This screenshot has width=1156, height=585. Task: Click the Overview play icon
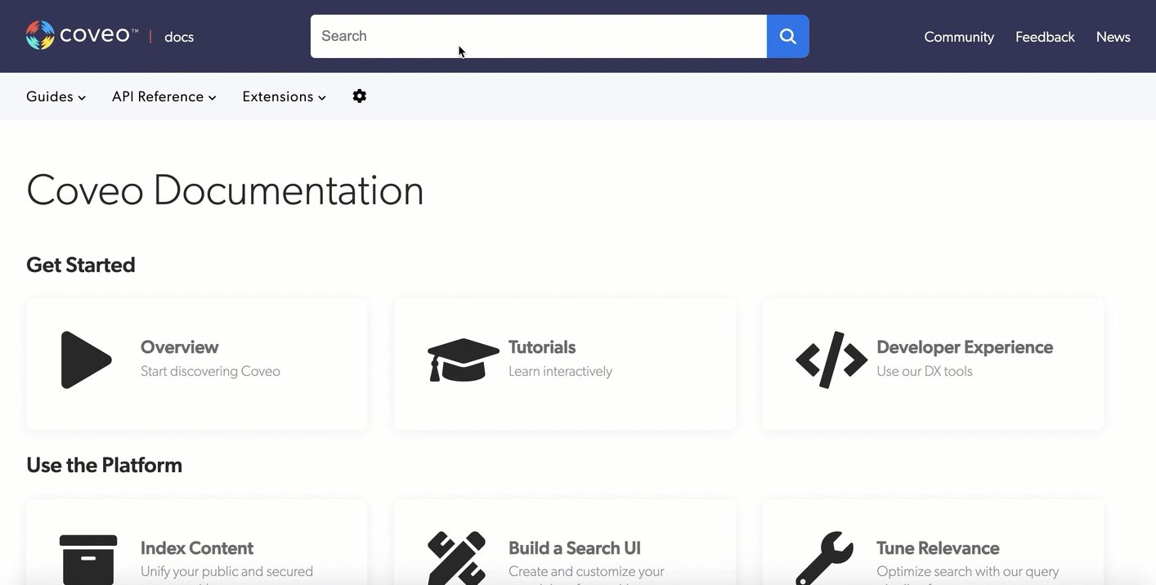pos(86,359)
